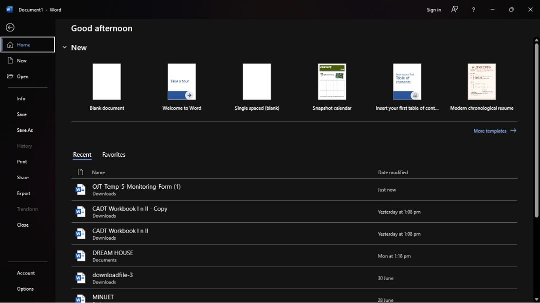Click the Open folder icon in the sidebar
The width and height of the screenshot is (540, 303).
click(x=10, y=76)
